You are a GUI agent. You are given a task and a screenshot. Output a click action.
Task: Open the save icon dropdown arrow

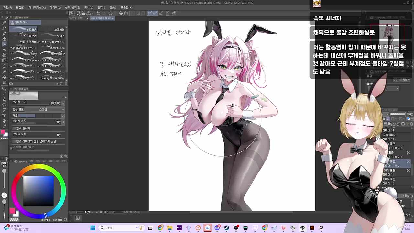(93, 13)
